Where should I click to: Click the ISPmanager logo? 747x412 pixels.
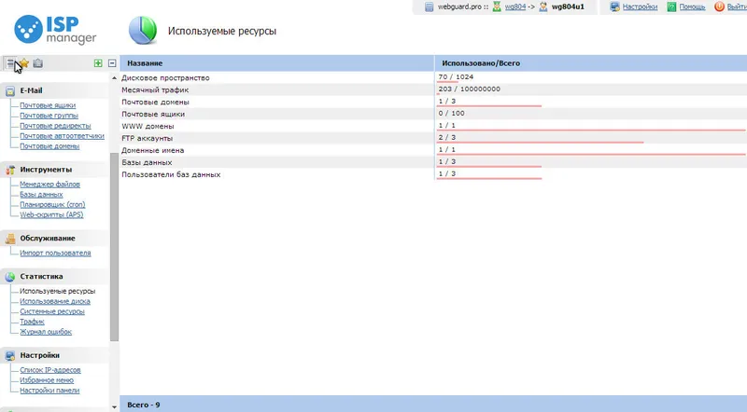pyautogui.click(x=55, y=30)
